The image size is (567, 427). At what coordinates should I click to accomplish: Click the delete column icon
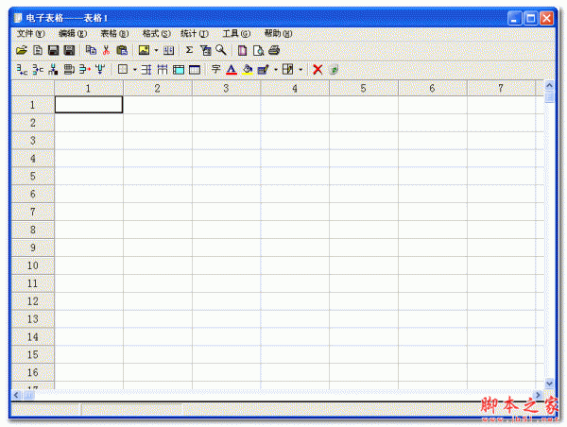coord(100,69)
